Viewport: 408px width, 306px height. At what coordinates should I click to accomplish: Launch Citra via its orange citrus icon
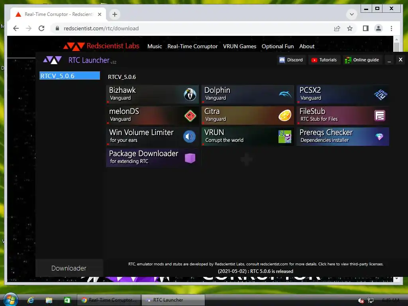[285, 115]
